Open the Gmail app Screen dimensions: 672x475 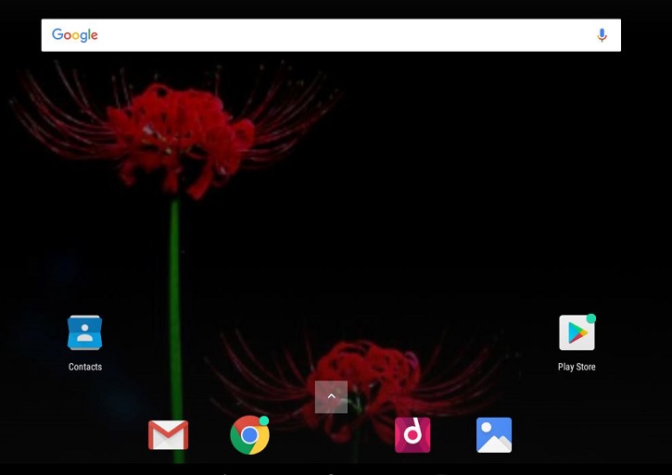(168, 434)
